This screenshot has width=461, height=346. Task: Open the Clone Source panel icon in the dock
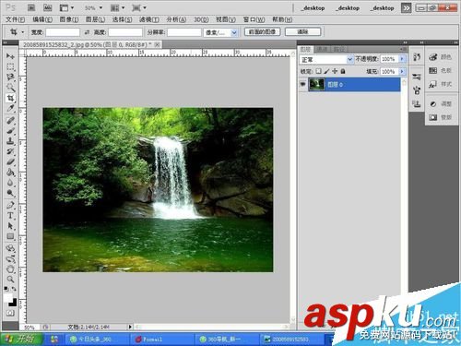[417, 104]
